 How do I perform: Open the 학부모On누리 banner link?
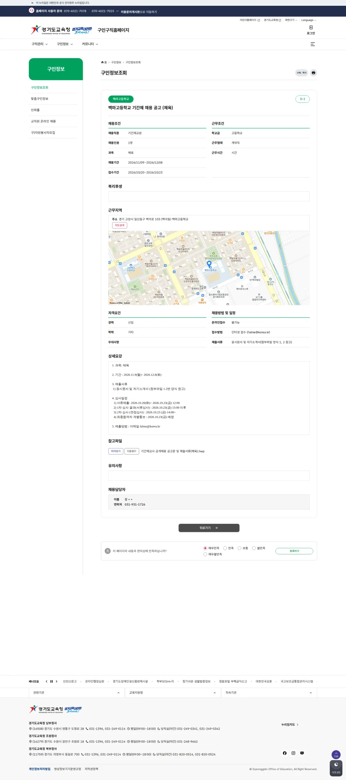click(165, 681)
